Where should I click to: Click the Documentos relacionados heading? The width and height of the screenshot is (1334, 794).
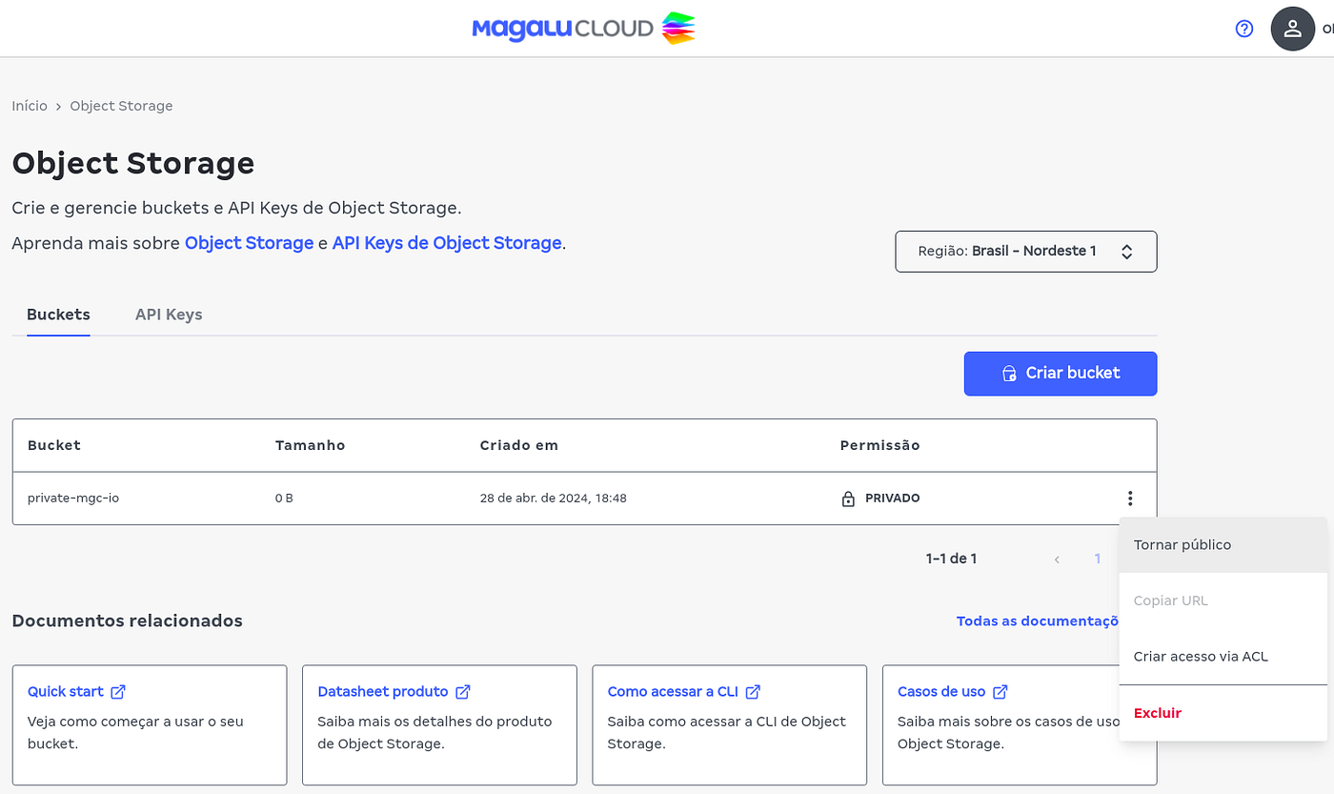(128, 621)
